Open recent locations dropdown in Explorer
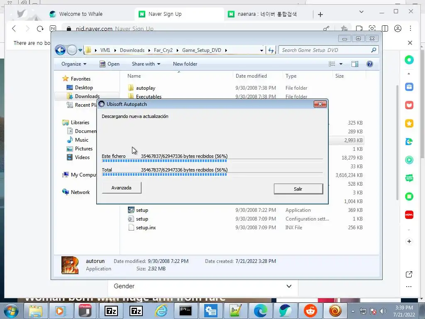Image resolution: width=425 pixels, height=319 pixels. coord(80,50)
